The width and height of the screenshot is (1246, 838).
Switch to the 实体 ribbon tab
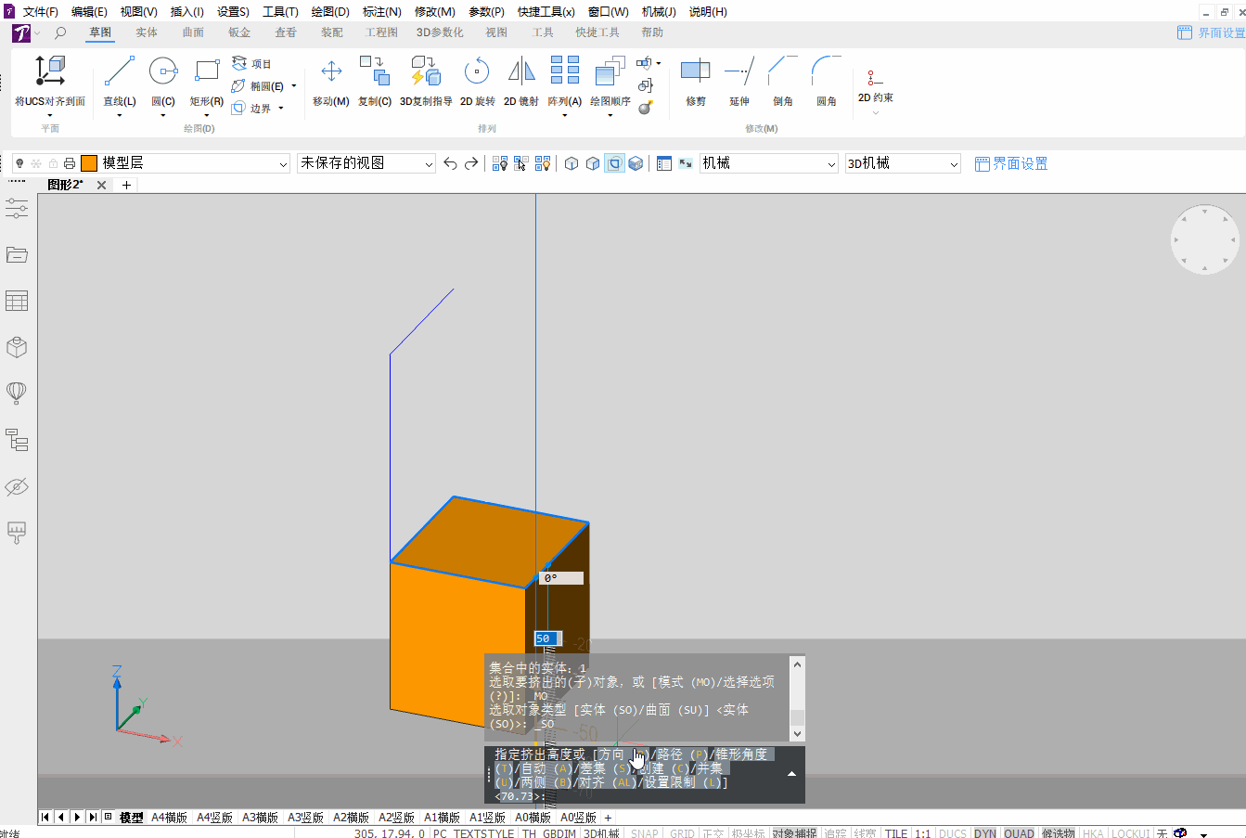pos(147,32)
